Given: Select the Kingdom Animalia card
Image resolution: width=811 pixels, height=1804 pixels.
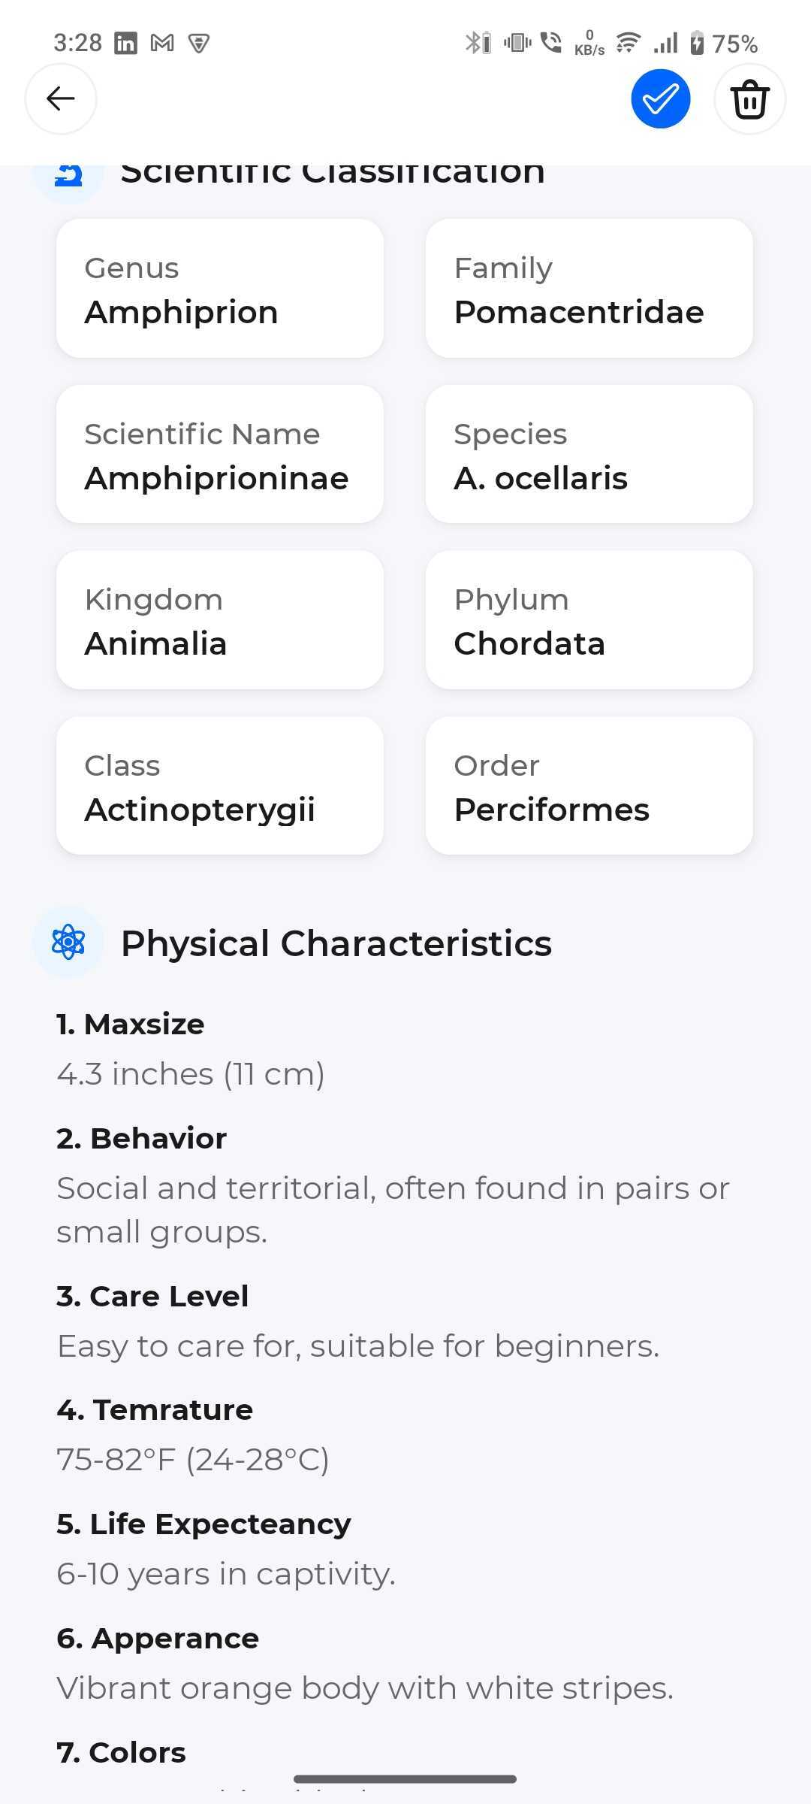Looking at the screenshot, I should [x=220, y=620].
